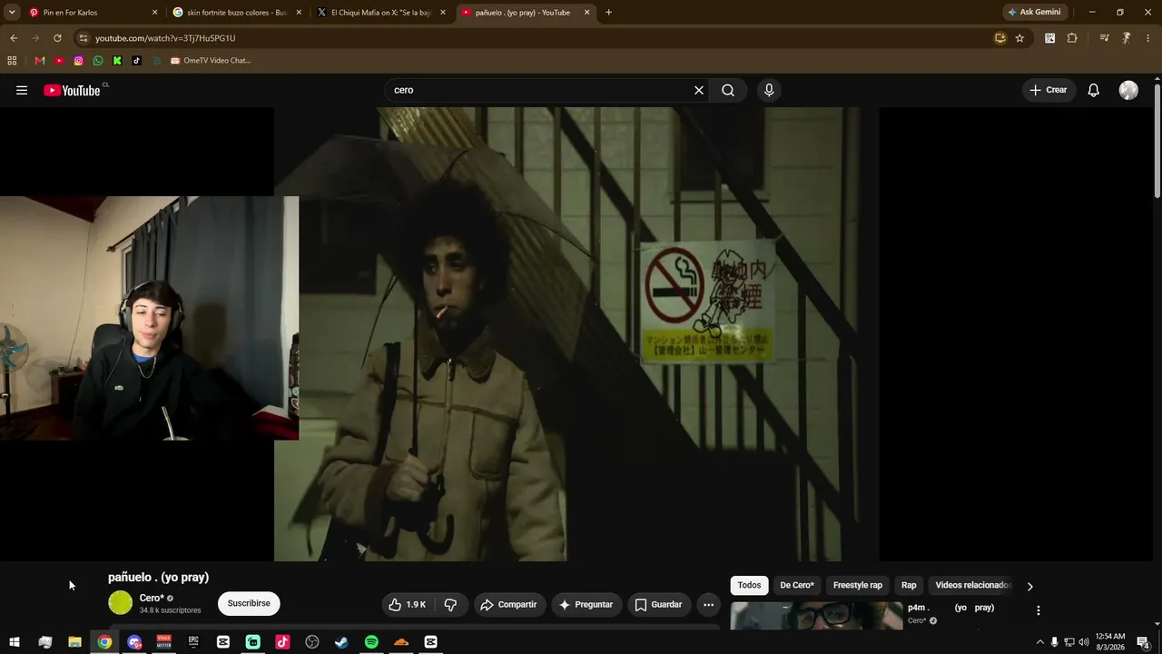Start voice search with the microphone
1162x654 pixels.
[x=769, y=90]
